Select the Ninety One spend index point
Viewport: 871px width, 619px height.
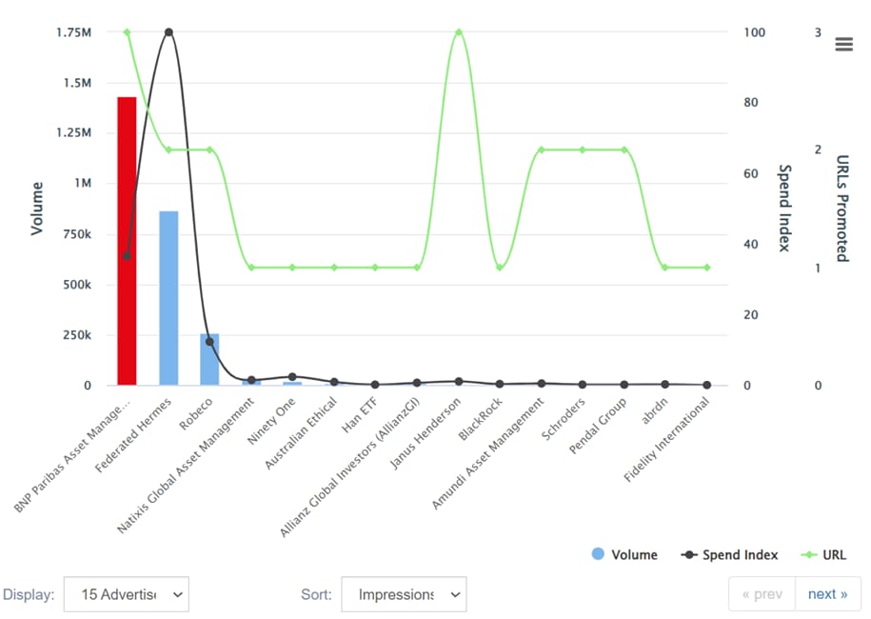[293, 377]
